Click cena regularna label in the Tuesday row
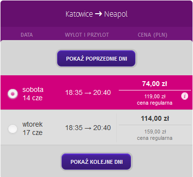This screenshot has width=193, height=177. tap(154, 138)
